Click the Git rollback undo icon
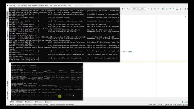Image resolution: width=194 pixels, height=109 pixels. point(181,9)
